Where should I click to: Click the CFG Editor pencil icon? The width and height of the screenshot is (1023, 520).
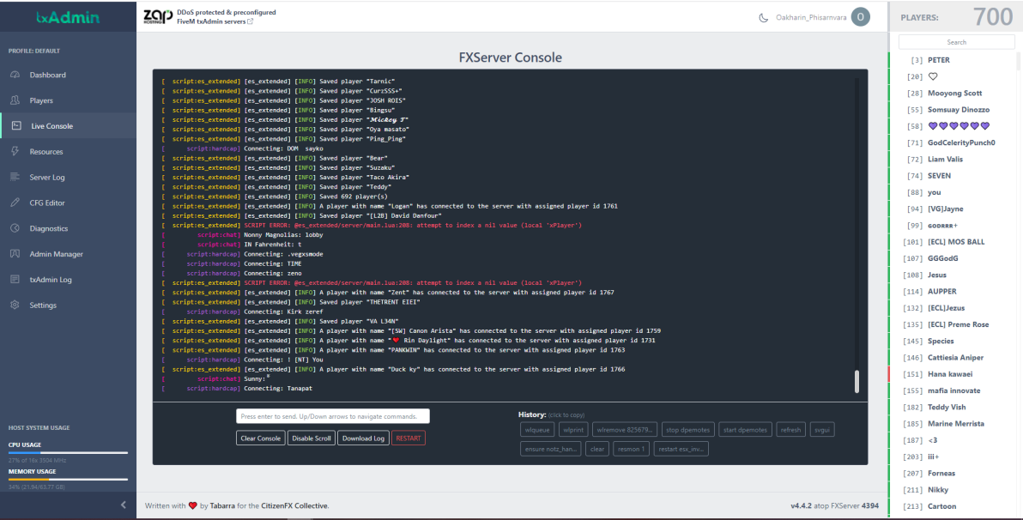15,203
